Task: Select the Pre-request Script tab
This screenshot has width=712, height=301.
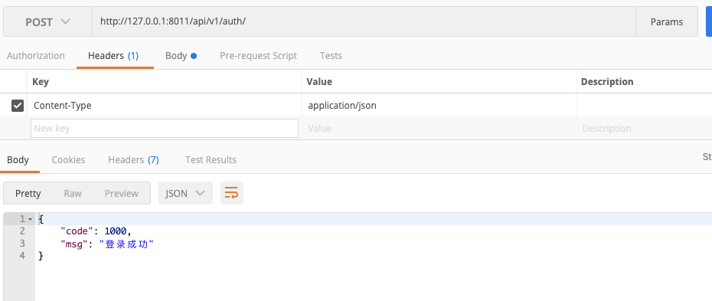Action: (258, 56)
